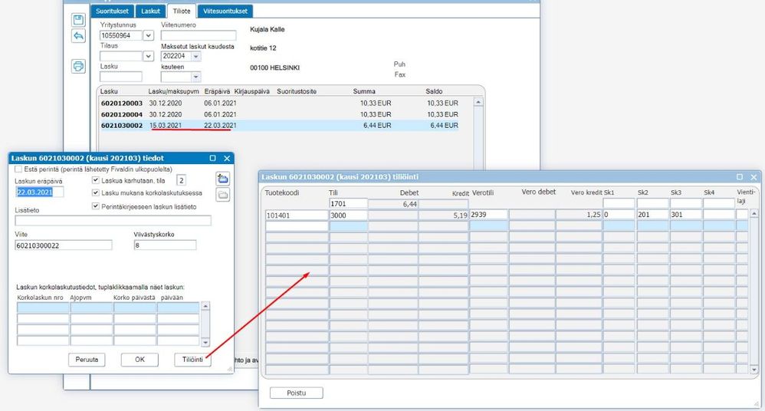
Task: Click the Peruuta button
Action: pos(87,360)
